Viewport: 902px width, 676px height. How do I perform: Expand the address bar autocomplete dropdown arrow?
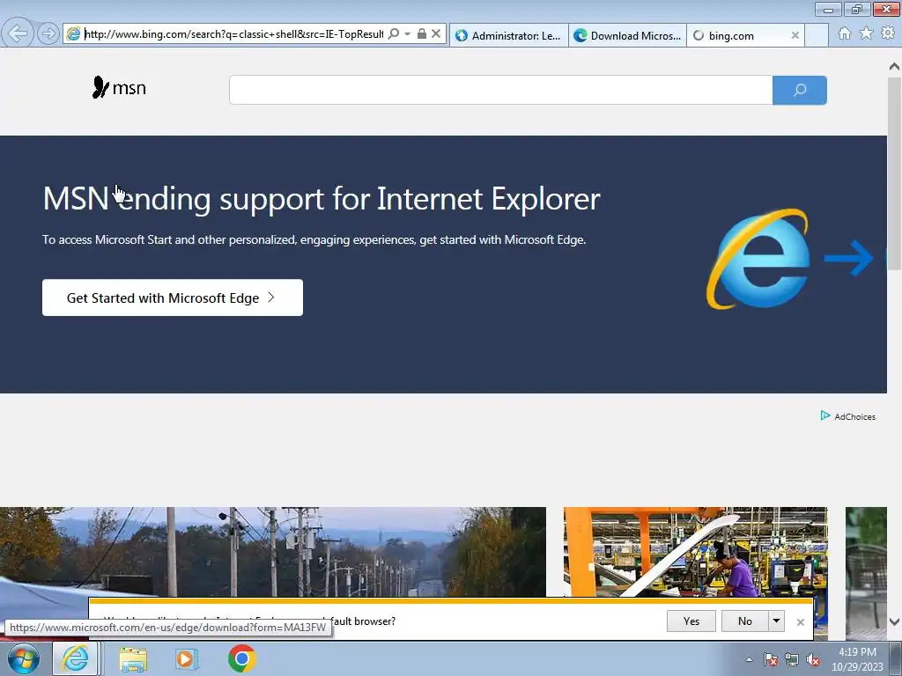point(407,34)
